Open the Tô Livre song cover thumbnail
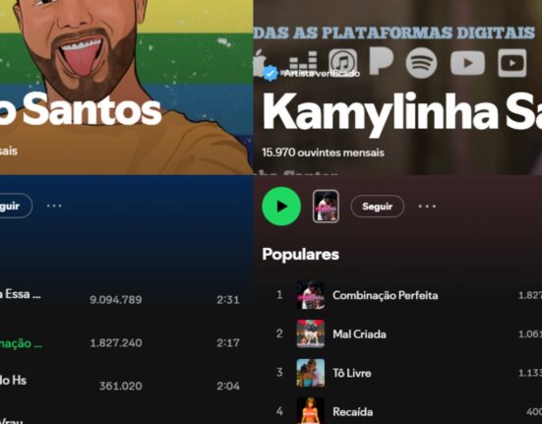The width and height of the screenshot is (542, 424). tap(311, 373)
